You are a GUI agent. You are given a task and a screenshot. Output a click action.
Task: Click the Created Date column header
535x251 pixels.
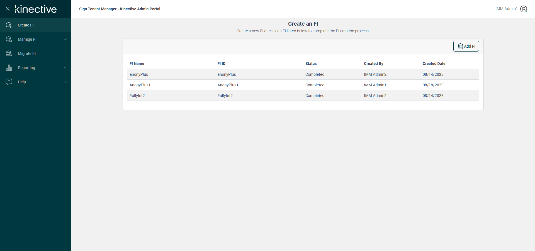[434, 64]
